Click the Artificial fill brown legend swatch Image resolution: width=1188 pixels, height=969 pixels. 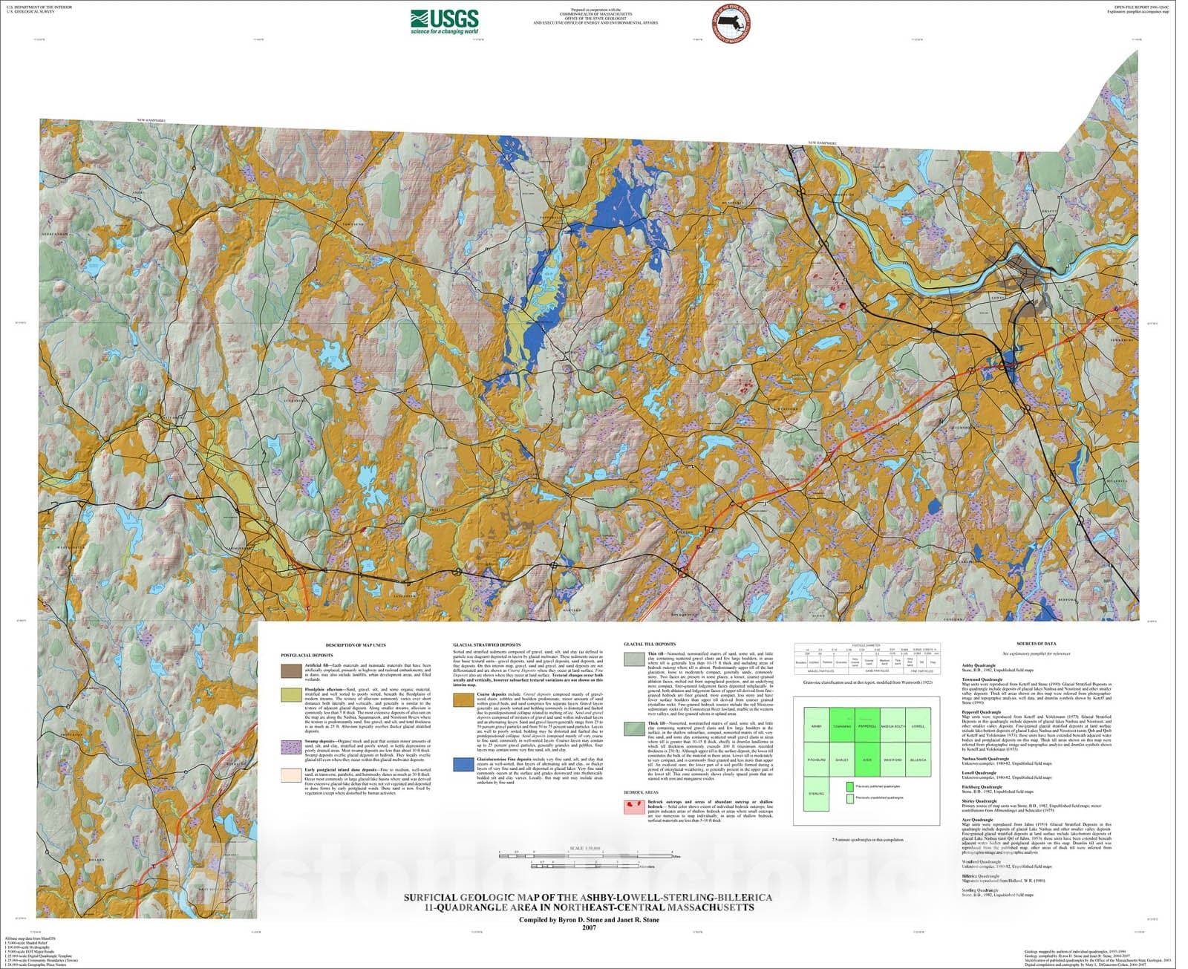click(291, 671)
